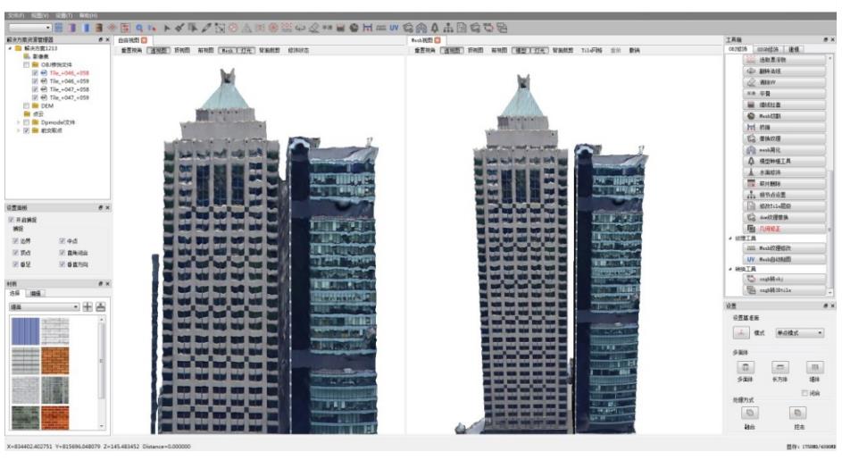Open the combo box in main toolbar
Screen dimensions: 842x460
coord(30,28)
